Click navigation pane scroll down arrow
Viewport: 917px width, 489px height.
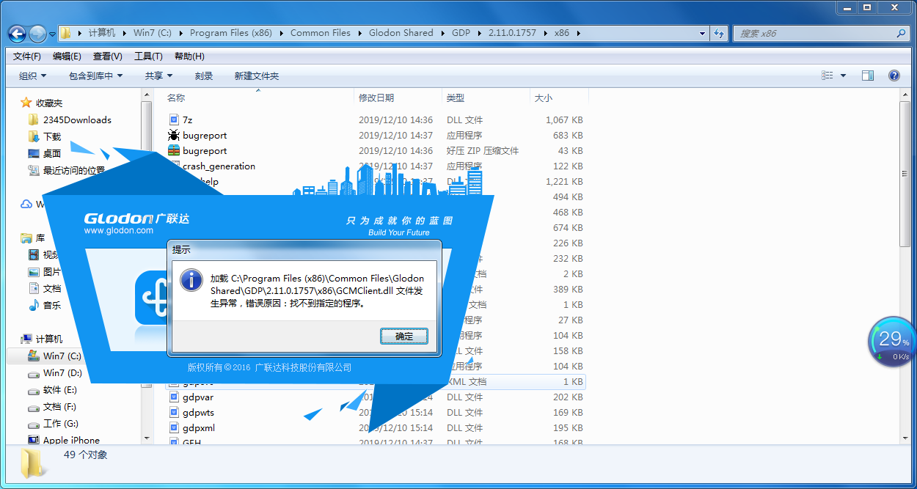147,438
